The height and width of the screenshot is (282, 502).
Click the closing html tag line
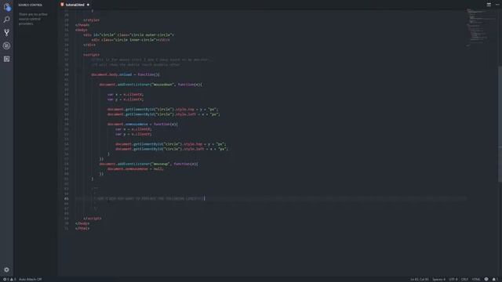(82, 228)
